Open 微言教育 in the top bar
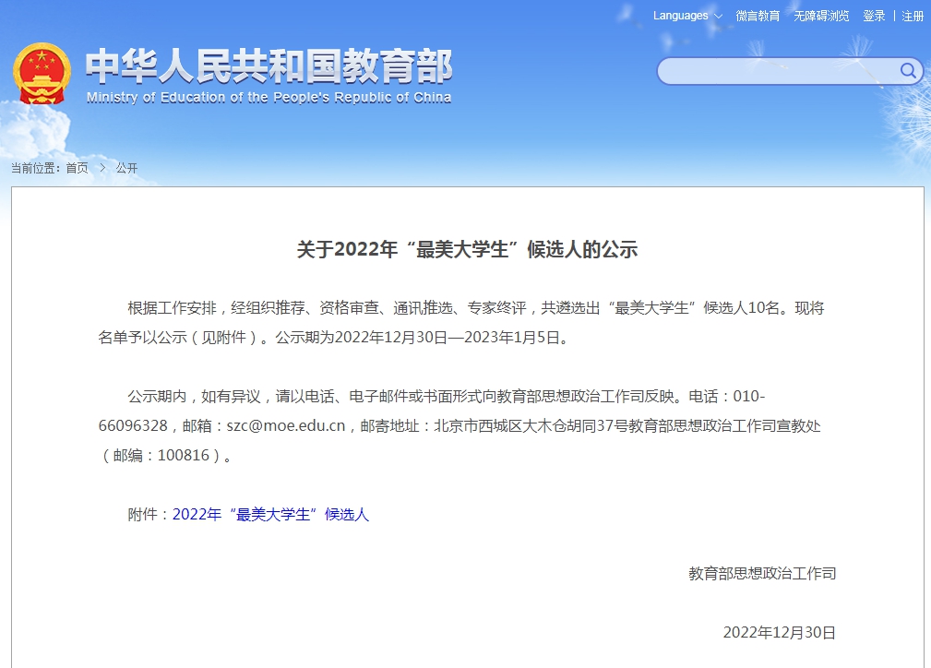The width and height of the screenshot is (931, 668). 758,16
